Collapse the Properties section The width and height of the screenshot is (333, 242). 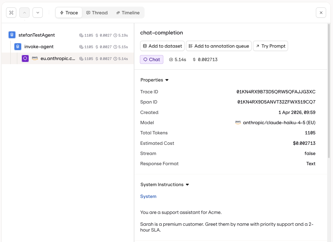coord(154,80)
